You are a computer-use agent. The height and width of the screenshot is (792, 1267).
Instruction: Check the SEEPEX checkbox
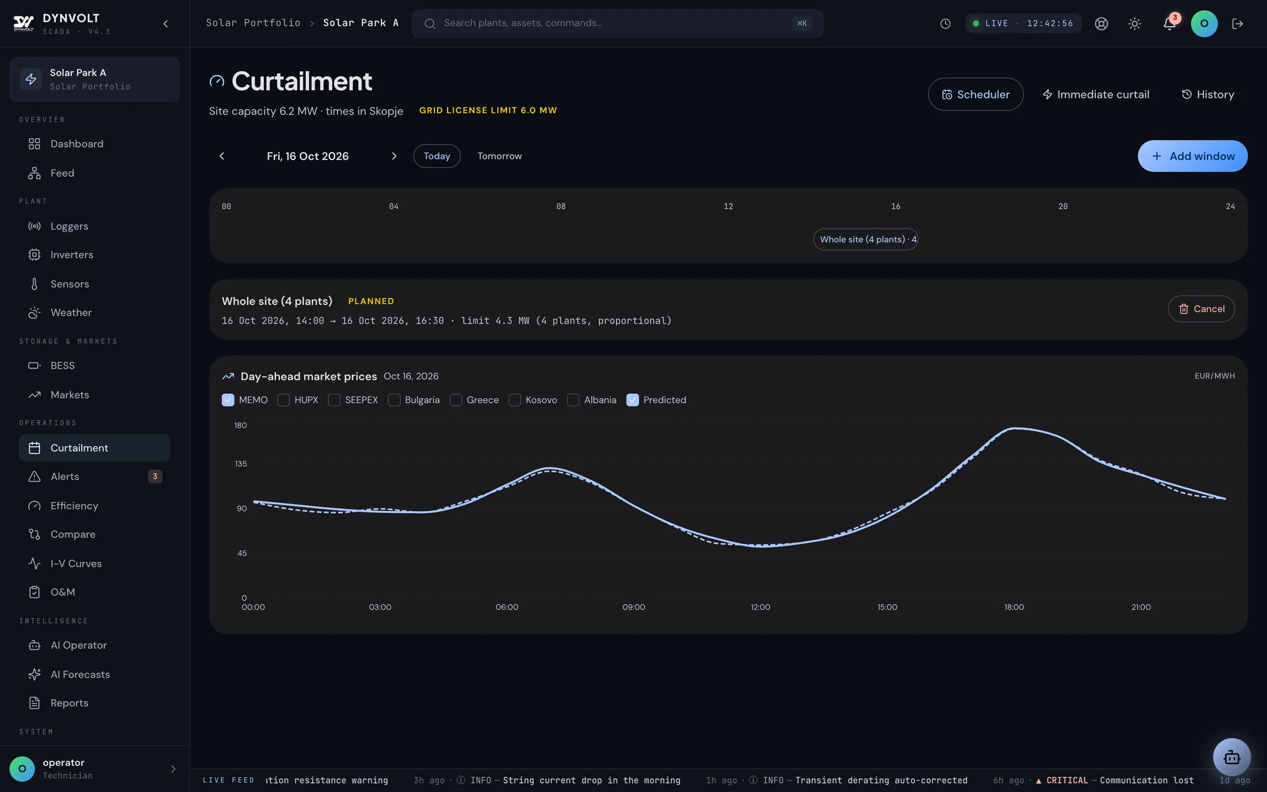[x=334, y=400]
